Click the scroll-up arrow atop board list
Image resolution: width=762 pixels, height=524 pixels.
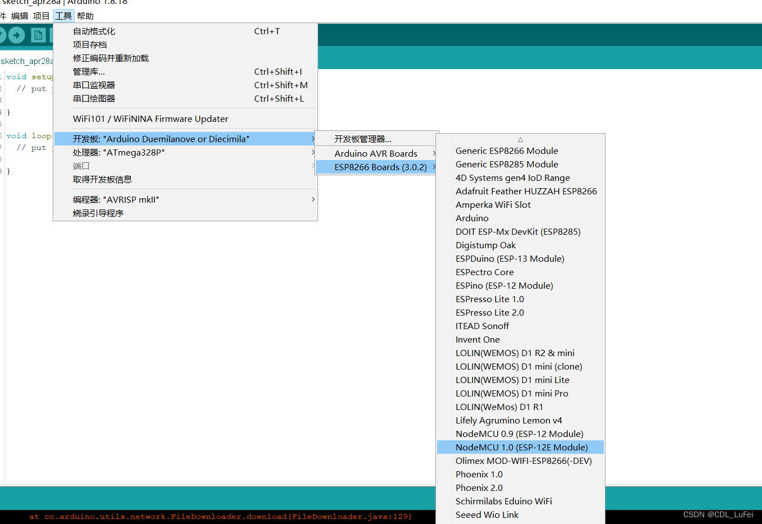[521, 139]
